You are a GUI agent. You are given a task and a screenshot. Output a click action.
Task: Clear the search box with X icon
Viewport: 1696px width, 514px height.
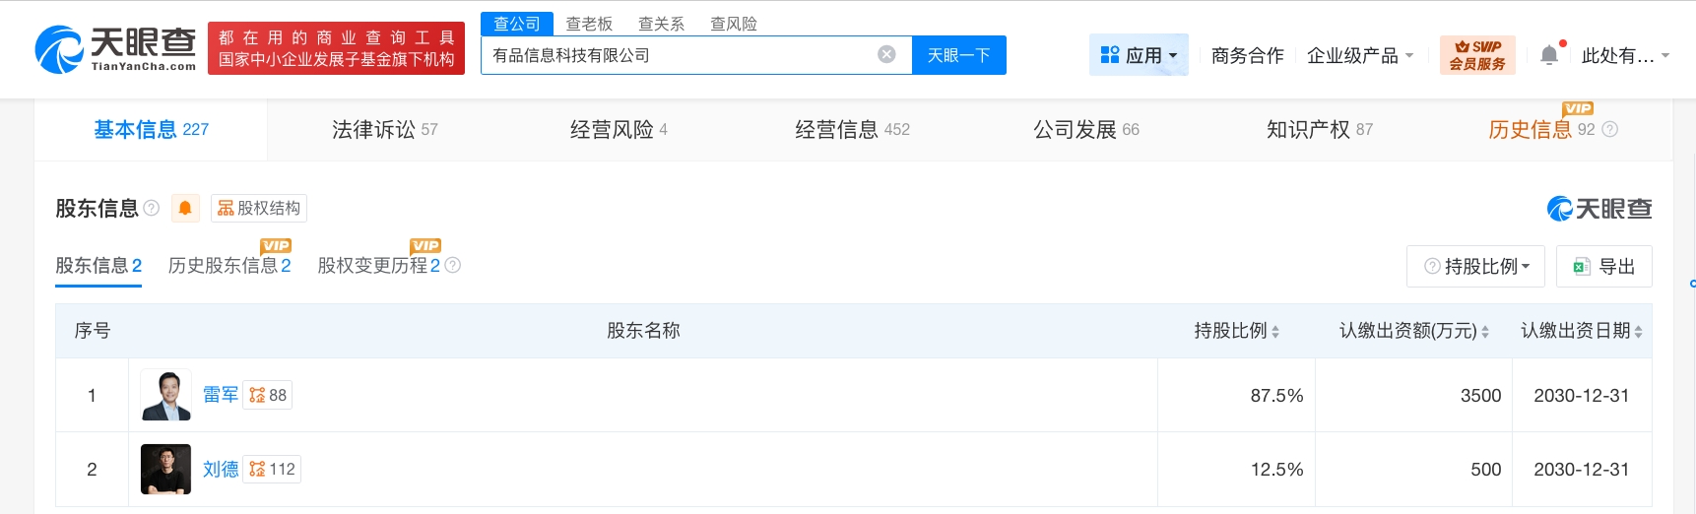[886, 54]
